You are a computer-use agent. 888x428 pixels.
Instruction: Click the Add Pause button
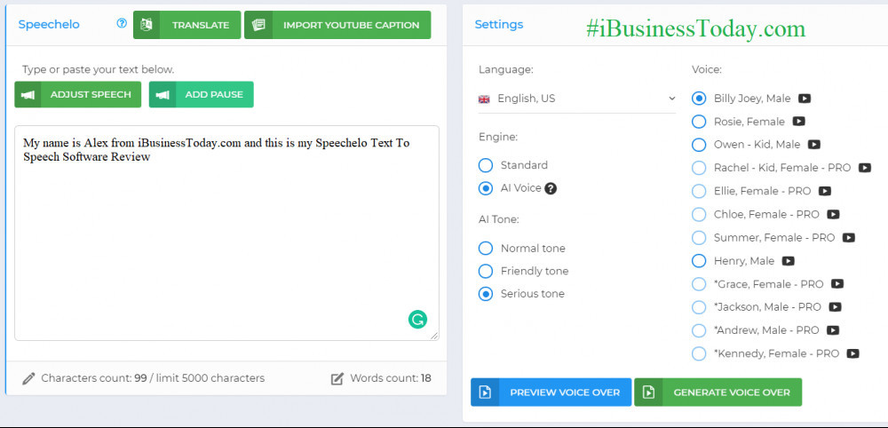(201, 94)
